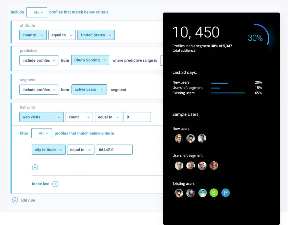Click the web visits count value field

click(x=137, y=117)
